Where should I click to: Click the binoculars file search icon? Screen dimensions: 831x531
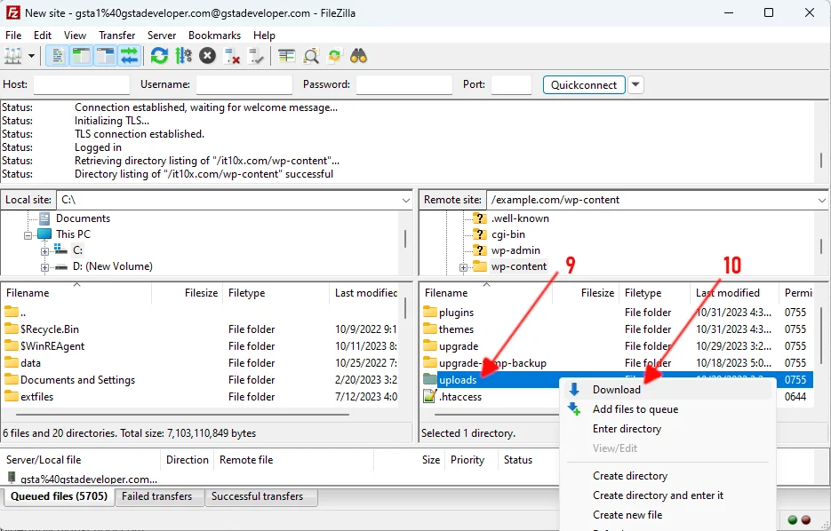[359, 56]
